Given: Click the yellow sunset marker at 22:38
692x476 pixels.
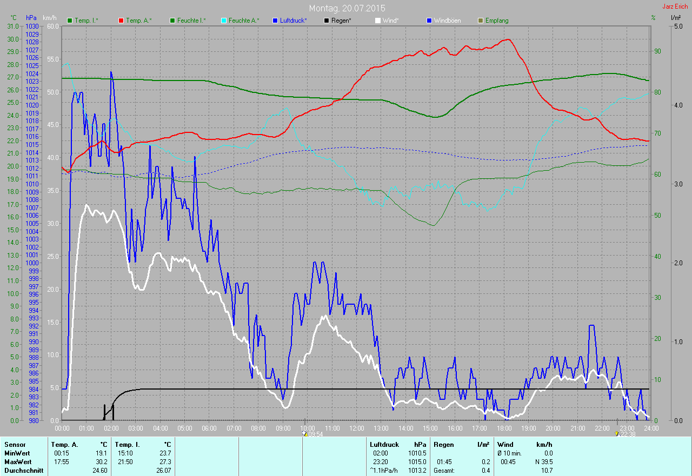Looking at the screenshot, I should tap(617, 433).
